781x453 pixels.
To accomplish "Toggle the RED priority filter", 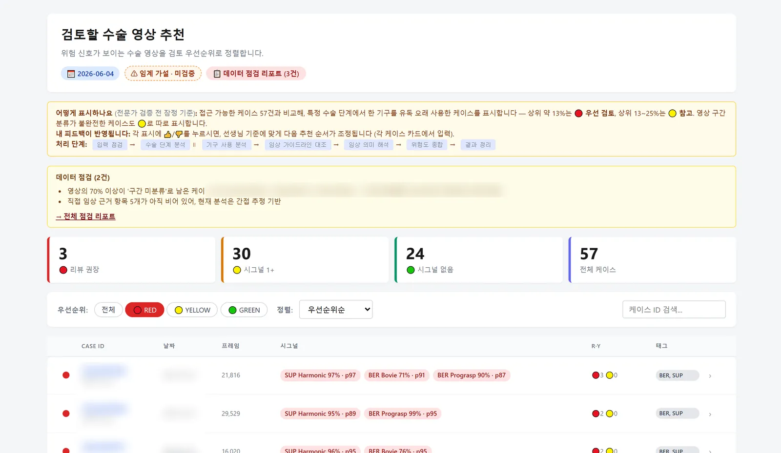I will click(144, 310).
